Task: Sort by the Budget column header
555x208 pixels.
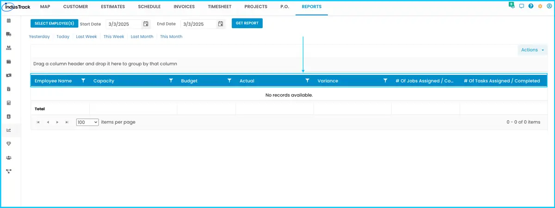Action: [189, 81]
